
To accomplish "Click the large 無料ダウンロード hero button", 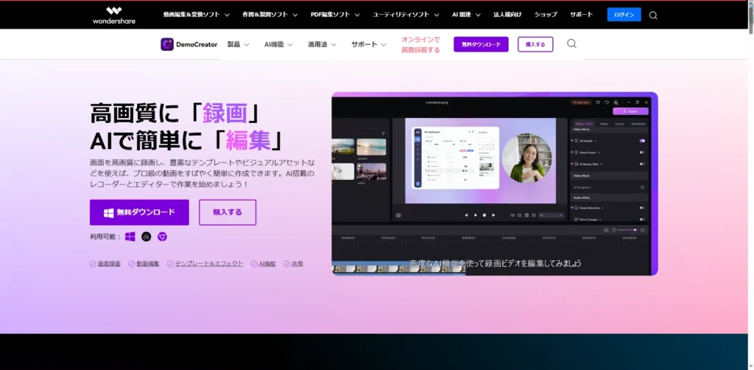I will [x=139, y=212].
